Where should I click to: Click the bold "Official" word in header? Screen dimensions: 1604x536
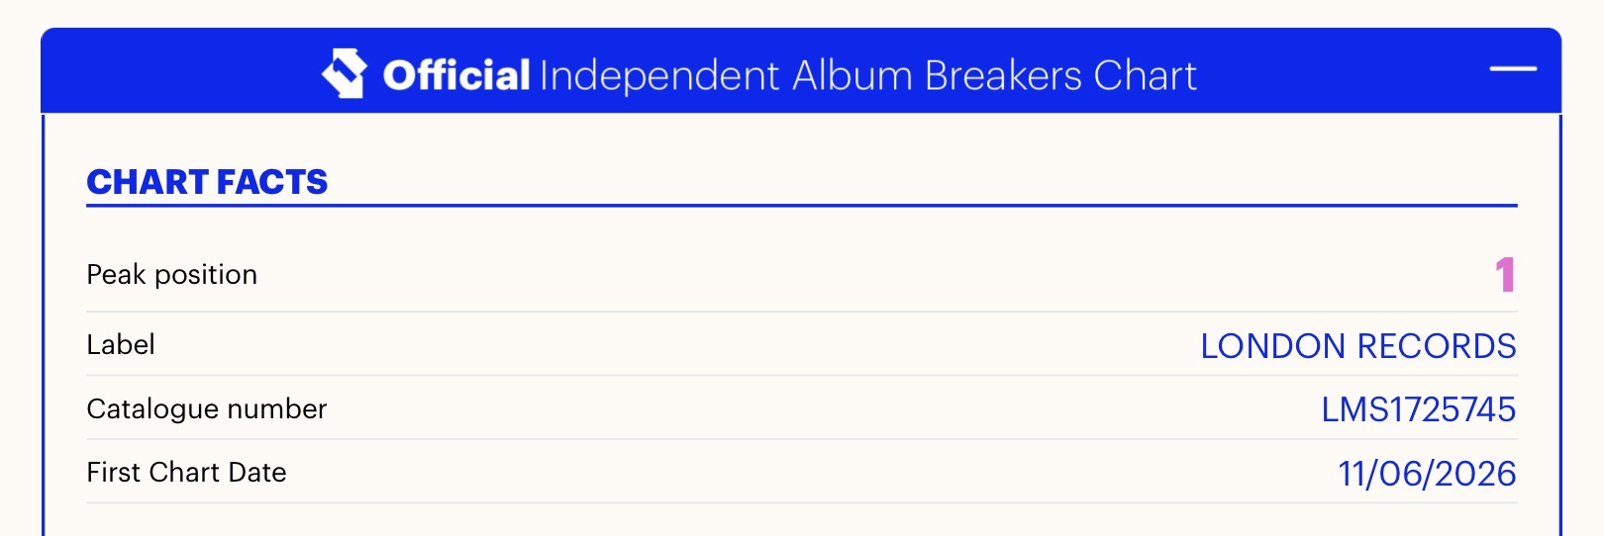tap(456, 76)
